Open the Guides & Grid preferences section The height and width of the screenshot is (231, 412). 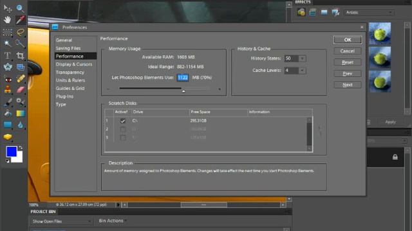point(70,89)
